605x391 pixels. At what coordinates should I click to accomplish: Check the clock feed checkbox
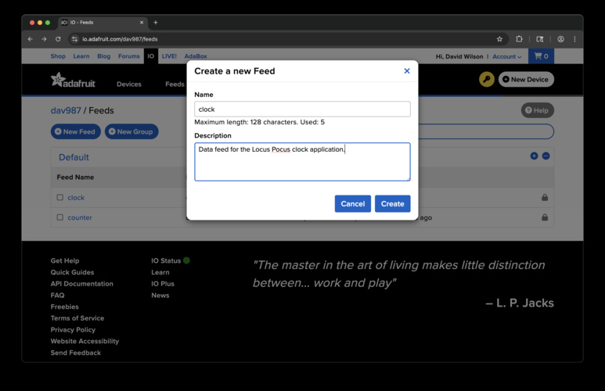(x=60, y=197)
